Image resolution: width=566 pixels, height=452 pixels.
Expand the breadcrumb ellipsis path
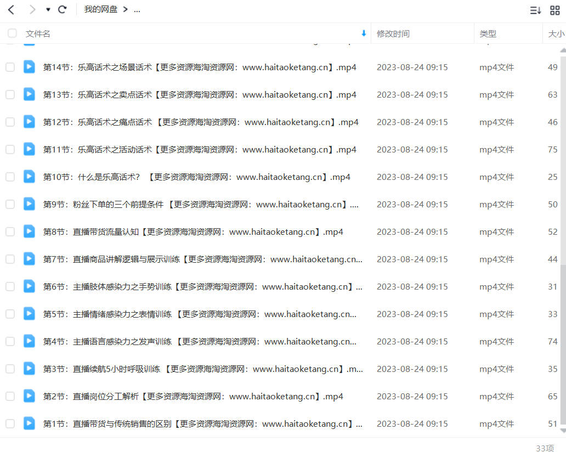137,10
